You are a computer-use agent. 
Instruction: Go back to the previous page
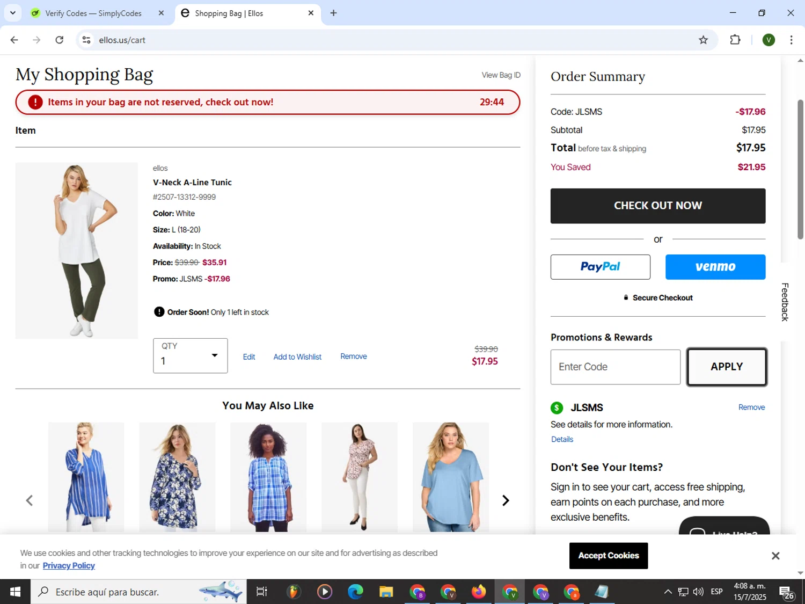click(14, 40)
